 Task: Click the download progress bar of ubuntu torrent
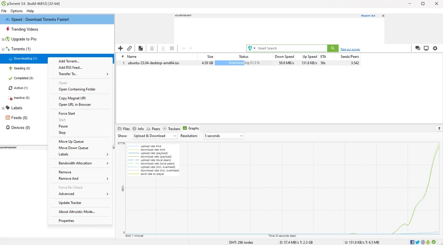coord(244,63)
